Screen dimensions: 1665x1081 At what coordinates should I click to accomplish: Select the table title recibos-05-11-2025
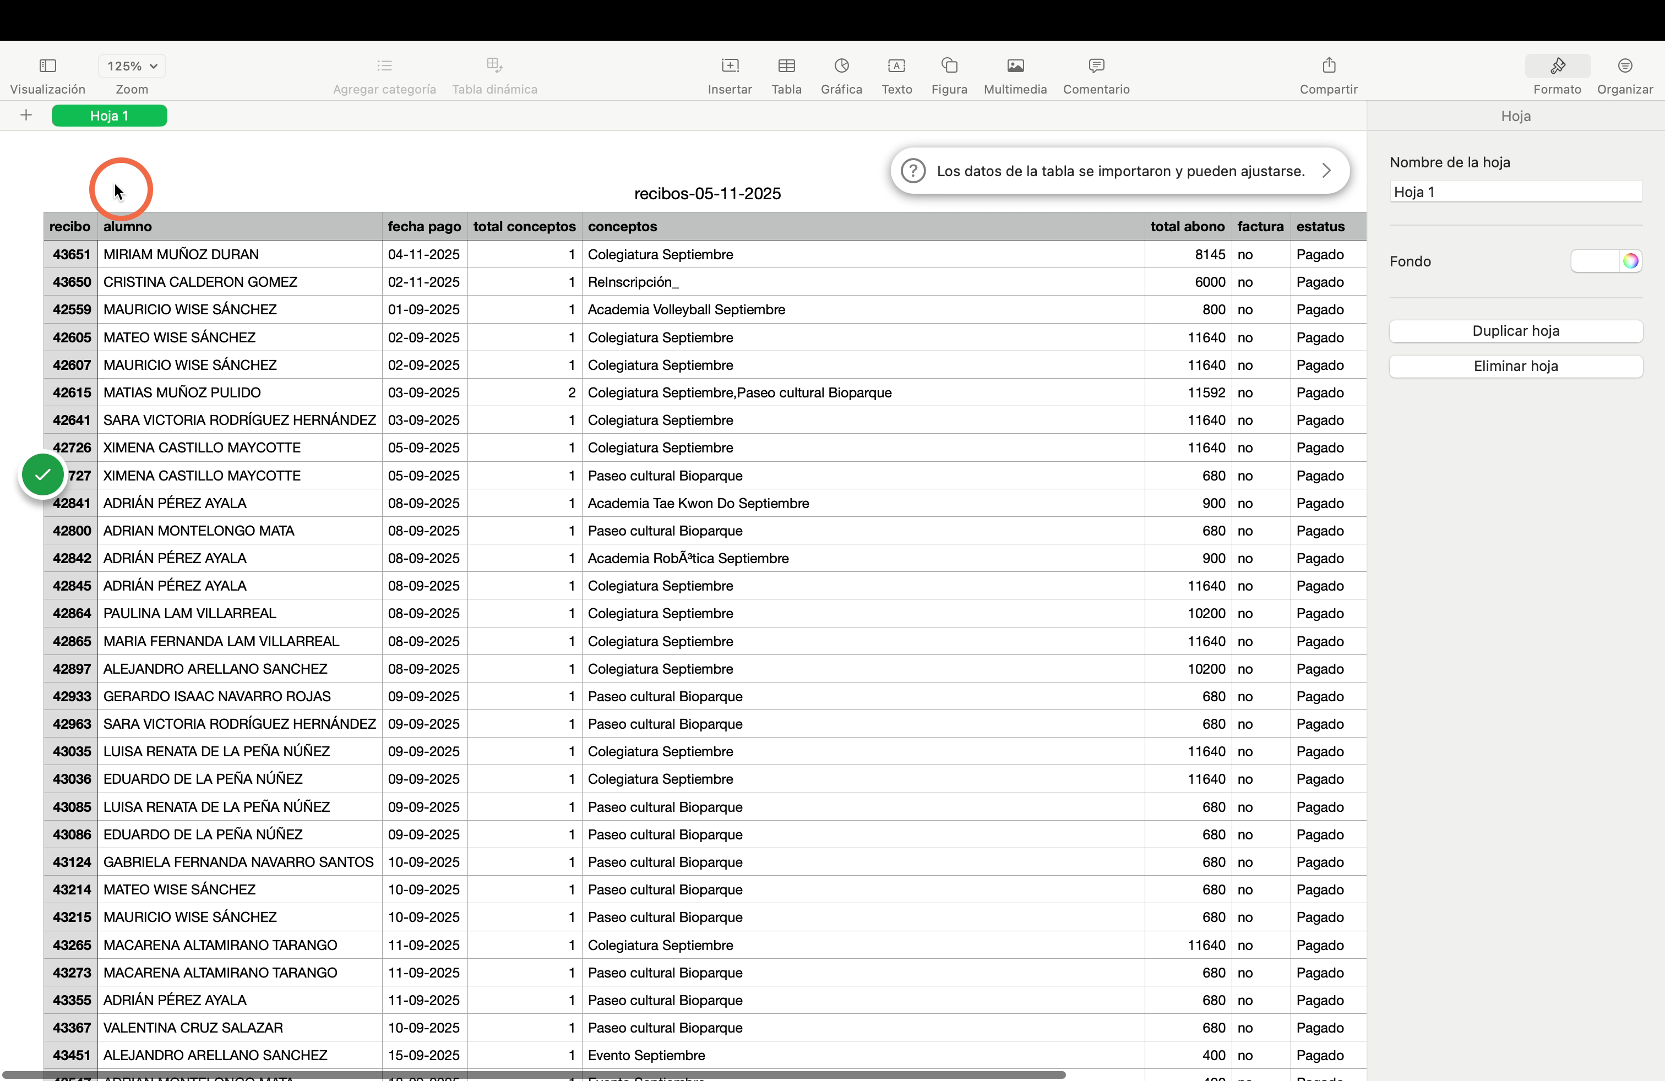708,194
